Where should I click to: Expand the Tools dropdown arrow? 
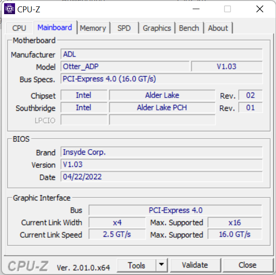161,265
